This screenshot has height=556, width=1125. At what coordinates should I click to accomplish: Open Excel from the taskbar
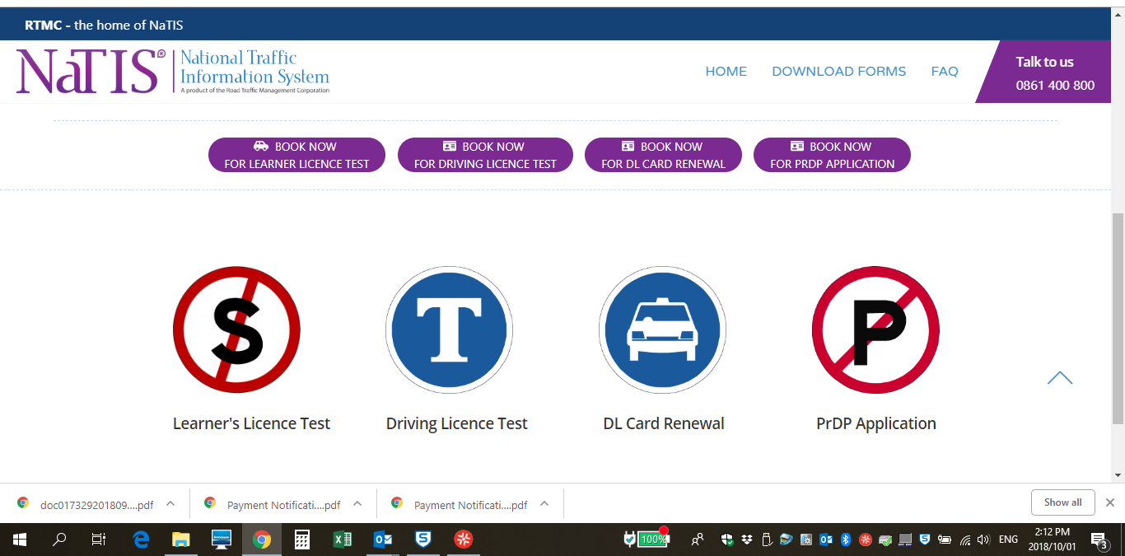(342, 540)
